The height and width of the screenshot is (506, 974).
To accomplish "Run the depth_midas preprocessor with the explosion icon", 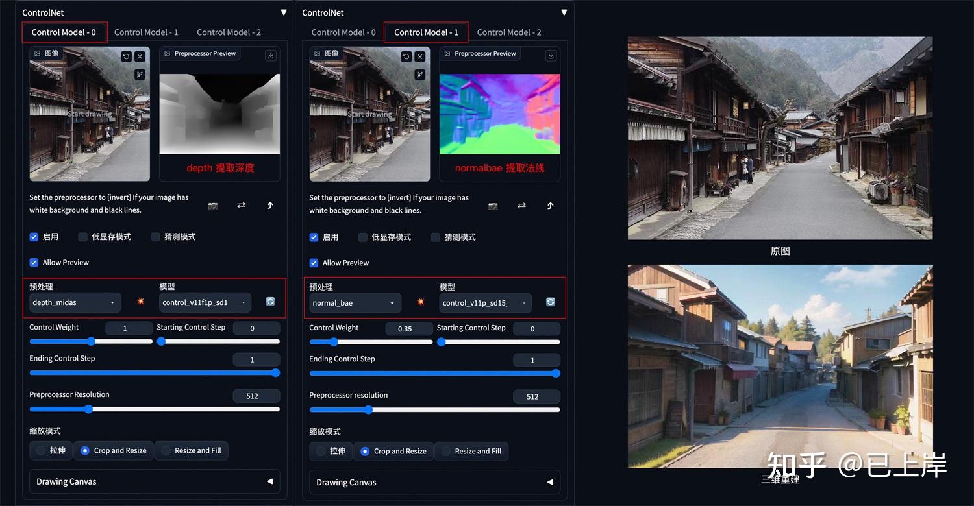I will tap(140, 302).
